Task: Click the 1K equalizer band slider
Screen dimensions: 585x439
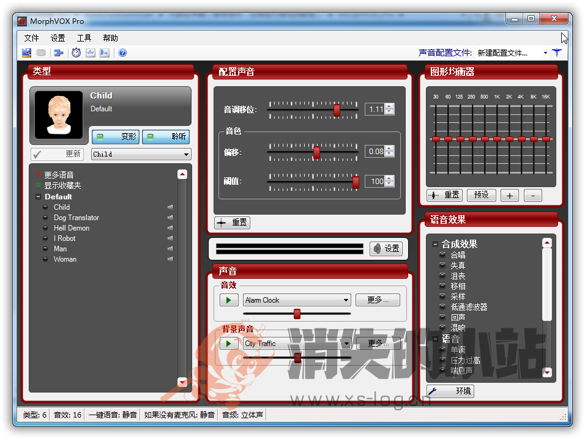Action: pyautogui.click(x=497, y=139)
